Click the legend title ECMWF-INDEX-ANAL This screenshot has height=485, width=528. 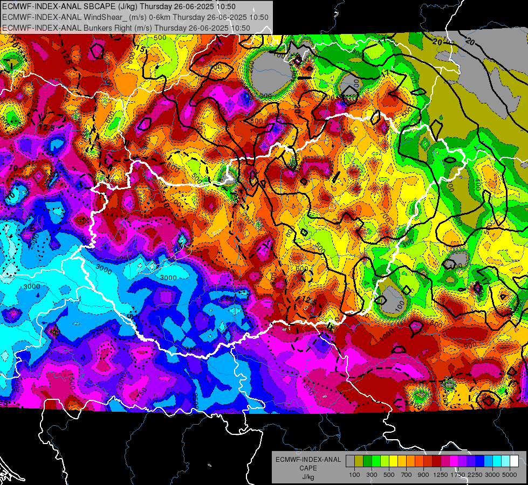[x=308, y=460]
